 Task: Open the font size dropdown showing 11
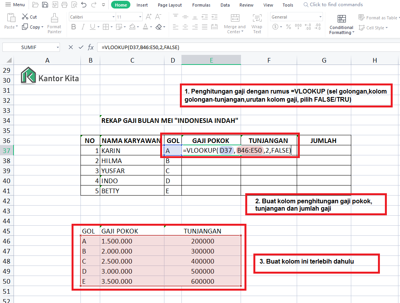(140, 17)
